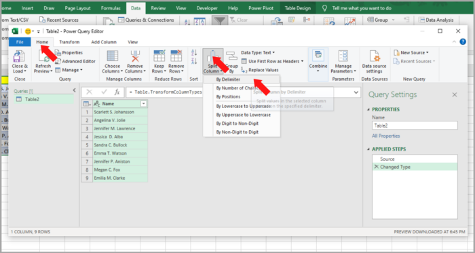The image size is (475, 253).
Task: Delete the Changed Type step
Action: tap(376, 167)
